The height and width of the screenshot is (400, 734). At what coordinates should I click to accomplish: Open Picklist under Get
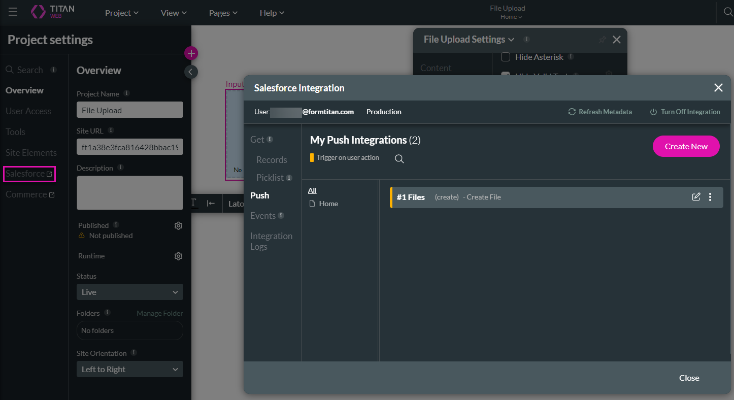[270, 178]
